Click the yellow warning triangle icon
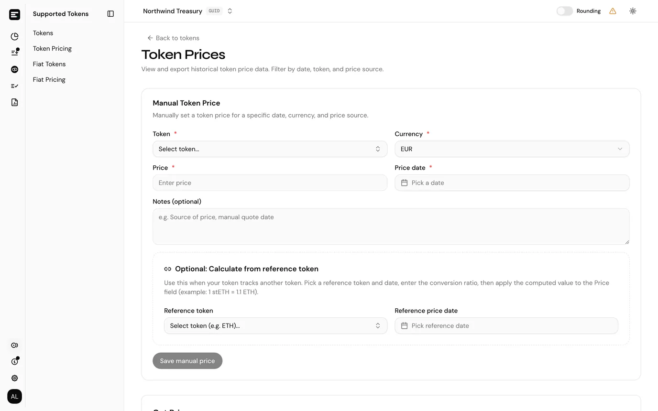658x411 pixels. click(613, 11)
